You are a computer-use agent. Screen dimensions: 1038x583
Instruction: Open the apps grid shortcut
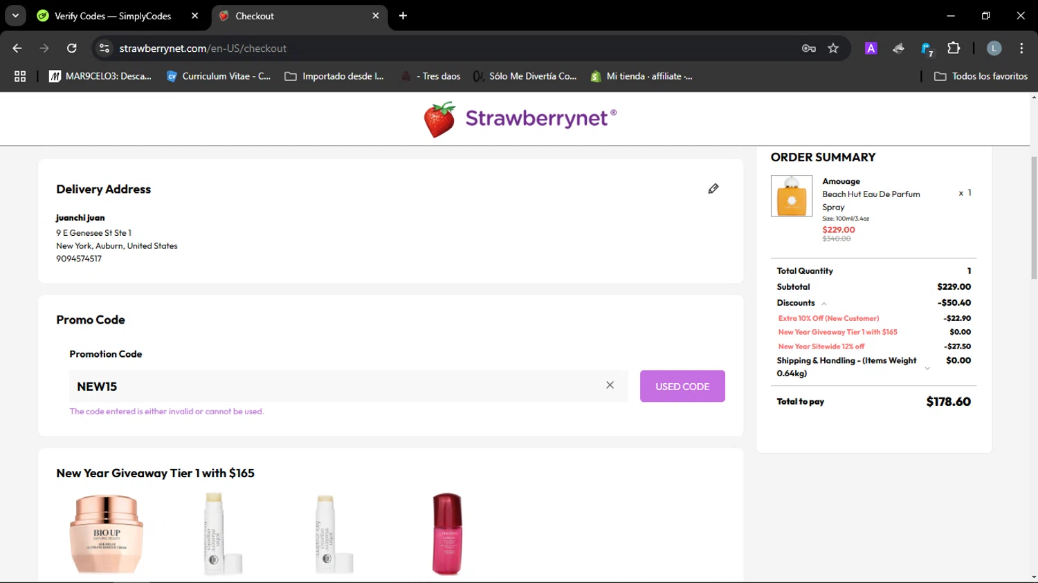coord(20,76)
